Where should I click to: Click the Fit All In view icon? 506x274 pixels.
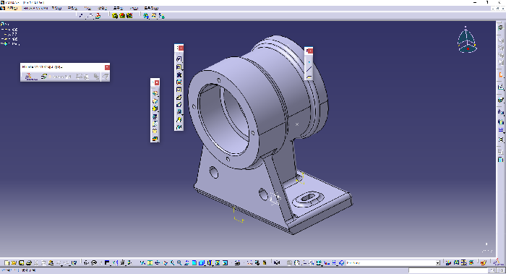tap(150, 263)
